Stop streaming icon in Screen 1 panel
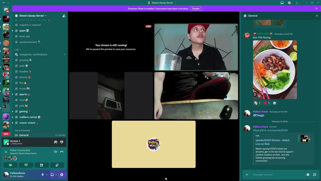The image size is (321, 181). [x=62, y=142]
